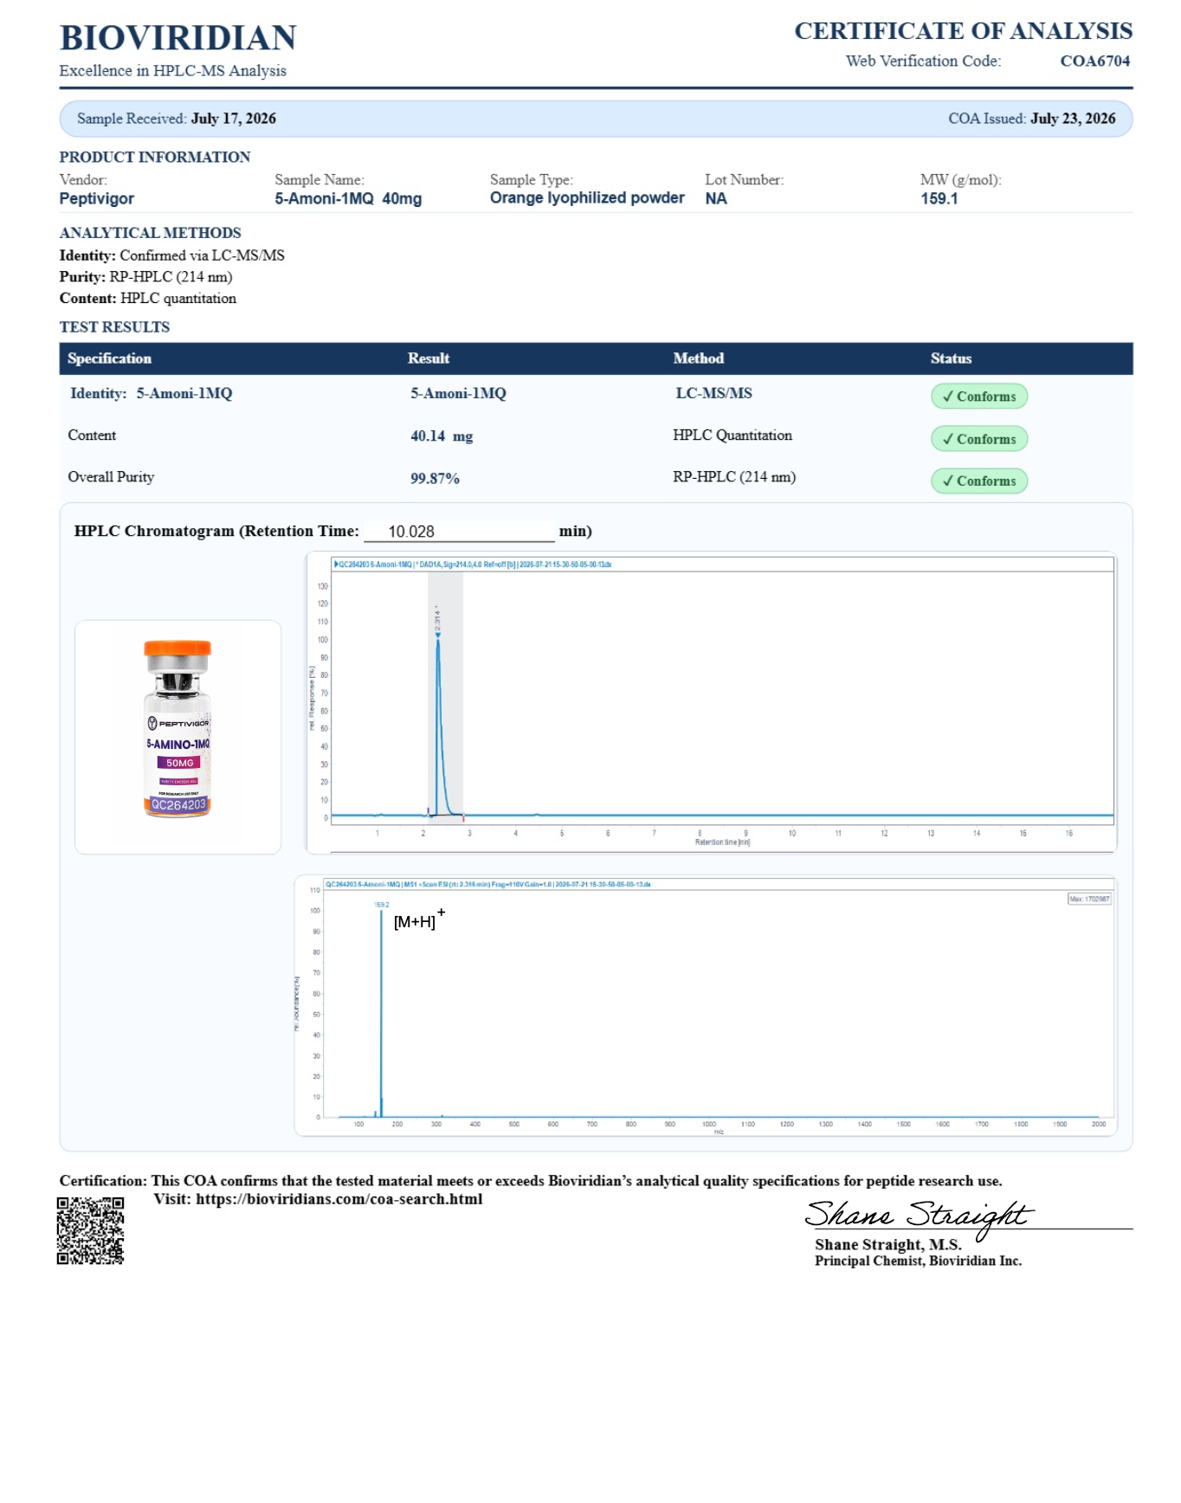Click the Specification column header
Screen dimensions: 1181x1503
(x=109, y=358)
